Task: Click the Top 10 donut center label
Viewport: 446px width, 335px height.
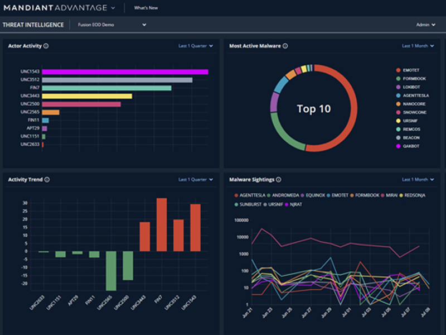Action: point(314,108)
